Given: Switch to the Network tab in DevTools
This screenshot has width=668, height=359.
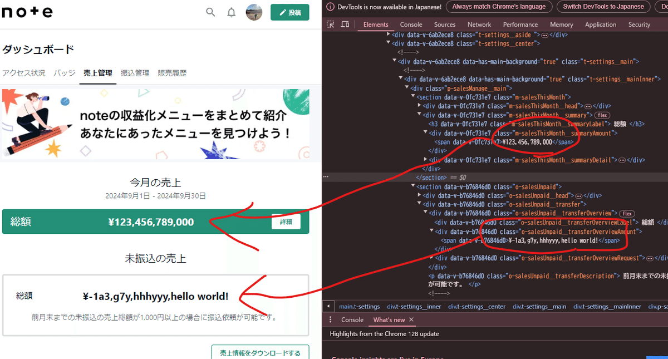Looking at the screenshot, I should (479, 24).
